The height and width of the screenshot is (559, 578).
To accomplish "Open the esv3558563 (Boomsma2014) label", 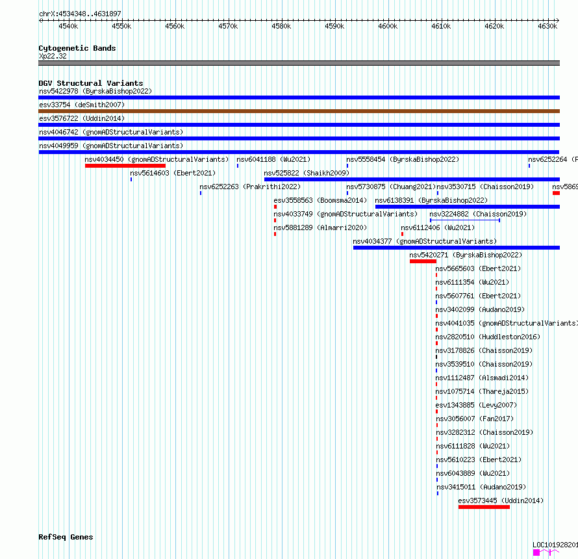I will pyautogui.click(x=320, y=200).
